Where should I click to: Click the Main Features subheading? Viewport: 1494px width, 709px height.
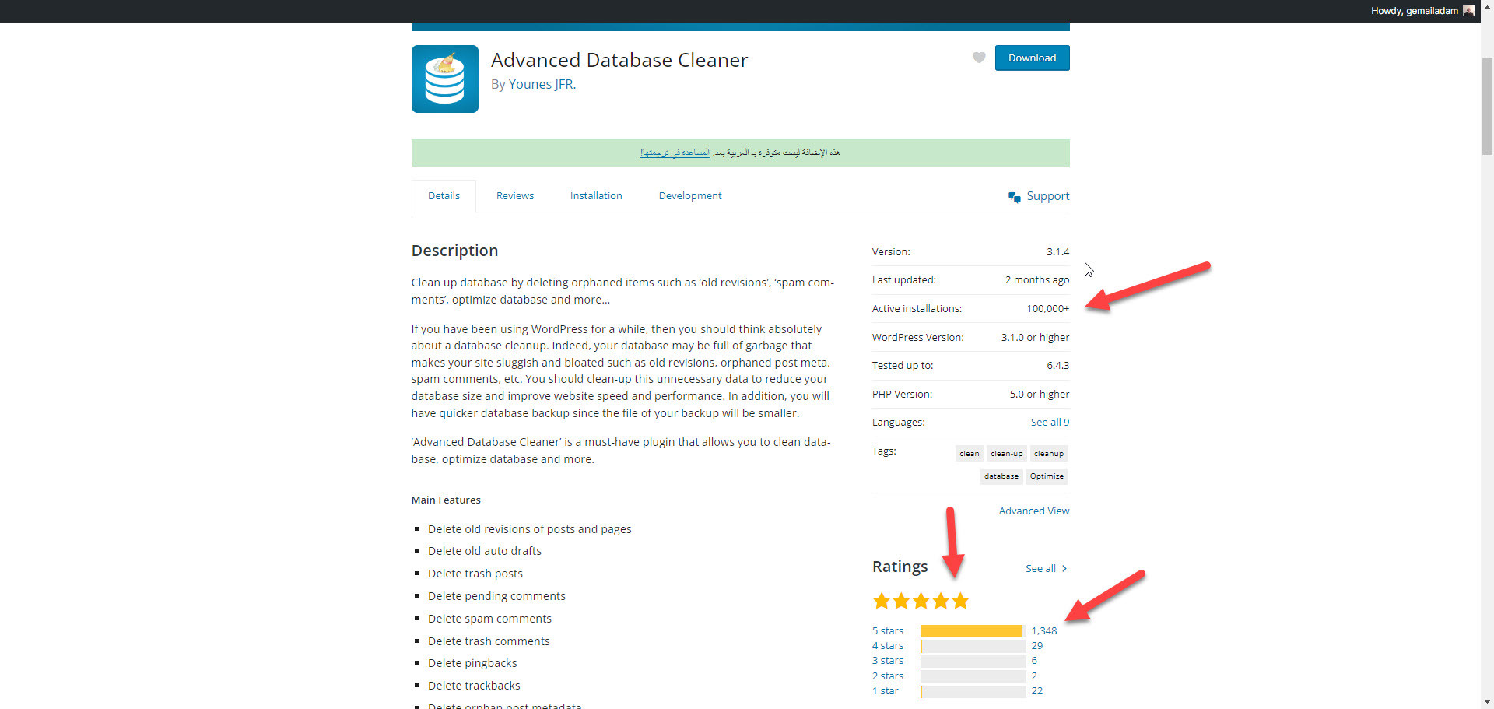[446, 500]
